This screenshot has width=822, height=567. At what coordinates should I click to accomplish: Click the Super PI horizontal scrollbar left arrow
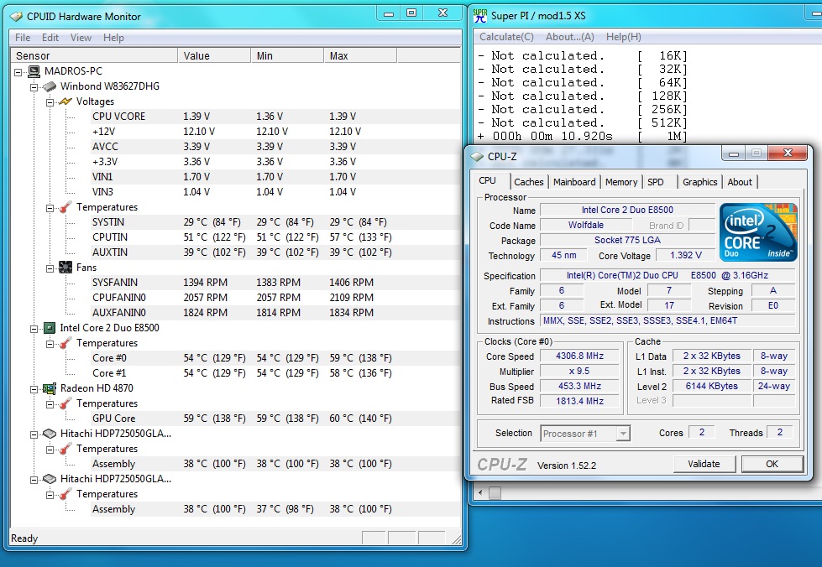pos(480,493)
